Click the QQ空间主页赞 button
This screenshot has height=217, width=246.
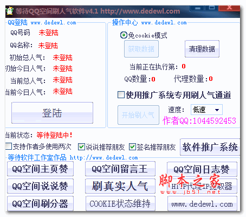click(x=40, y=169)
